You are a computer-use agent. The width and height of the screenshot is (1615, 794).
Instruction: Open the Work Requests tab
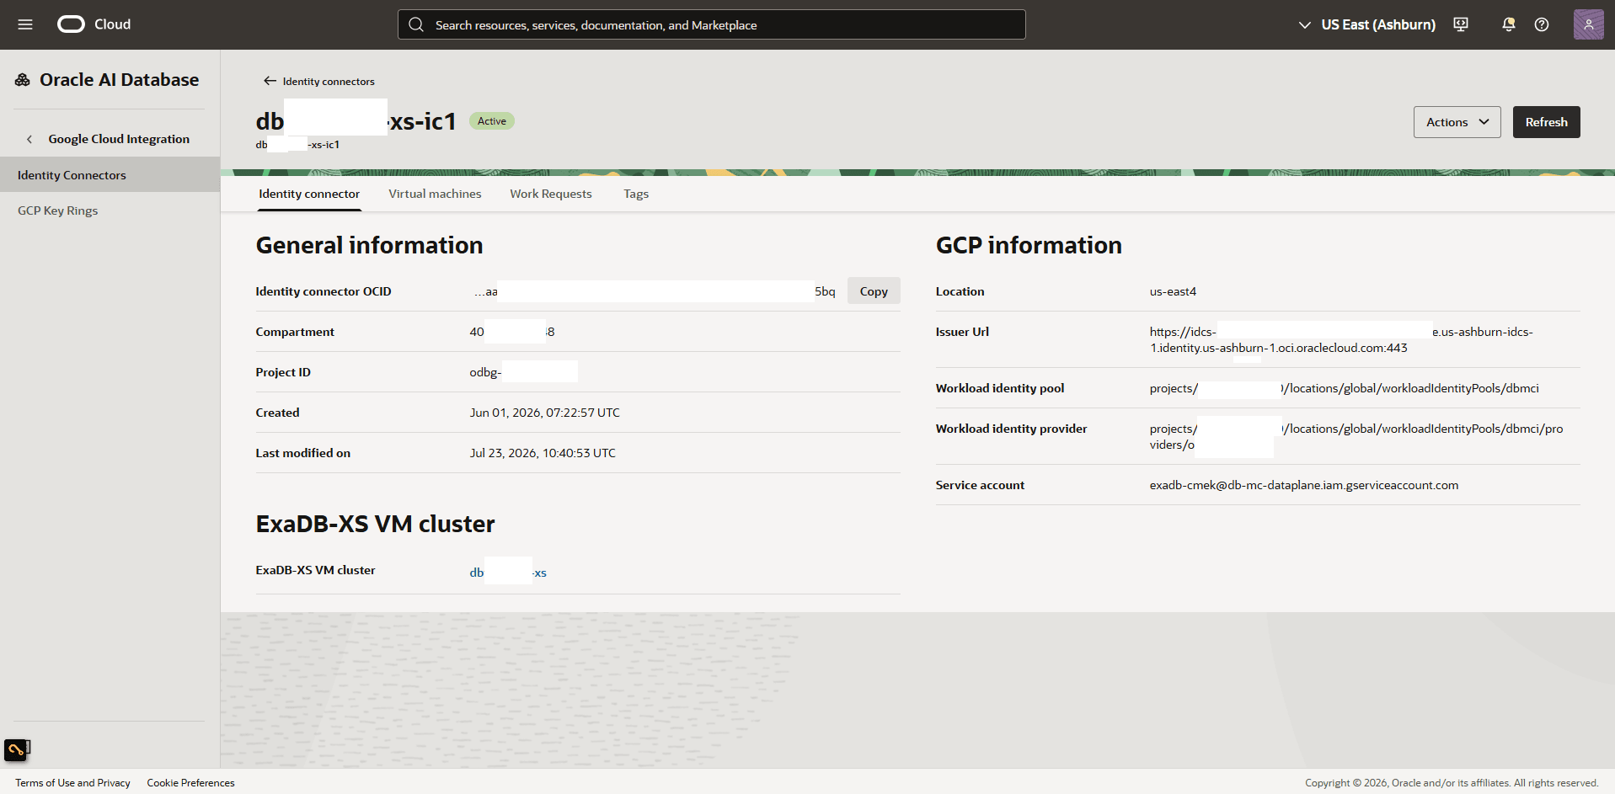point(551,194)
